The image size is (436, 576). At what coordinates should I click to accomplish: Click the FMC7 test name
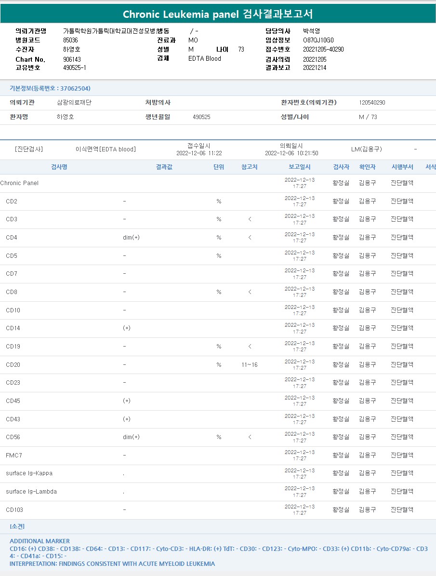13,455
